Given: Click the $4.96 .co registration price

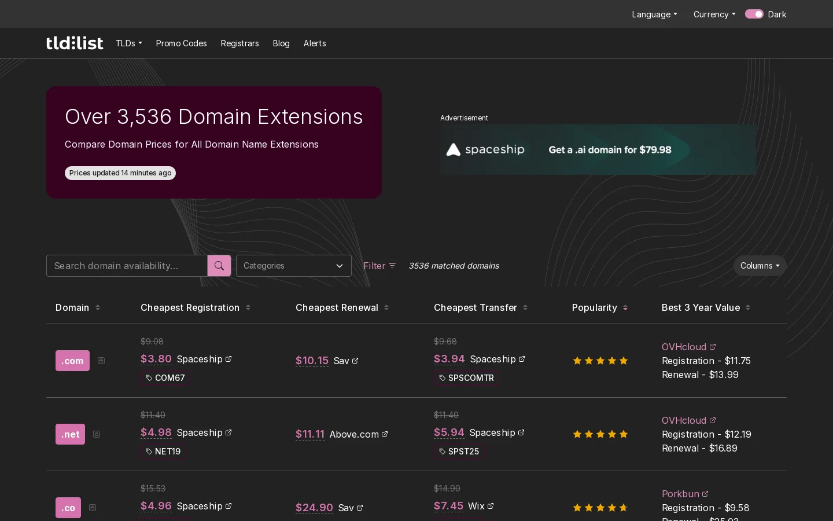Looking at the screenshot, I should 156,506.
